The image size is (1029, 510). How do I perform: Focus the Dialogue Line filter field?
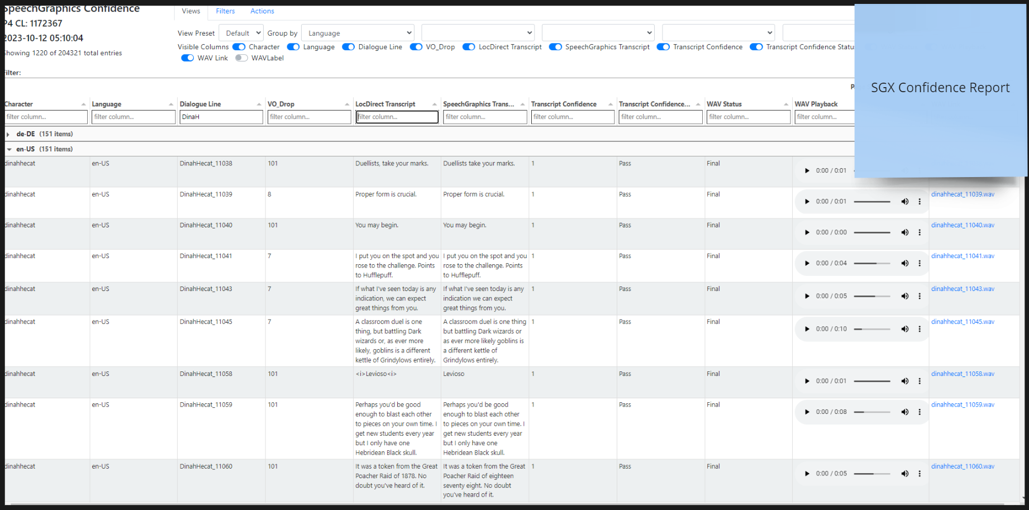tap(221, 117)
